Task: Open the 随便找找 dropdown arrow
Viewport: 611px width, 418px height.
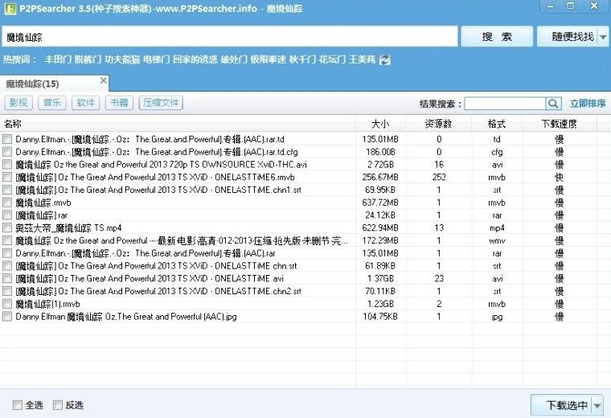Action: point(603,37)
